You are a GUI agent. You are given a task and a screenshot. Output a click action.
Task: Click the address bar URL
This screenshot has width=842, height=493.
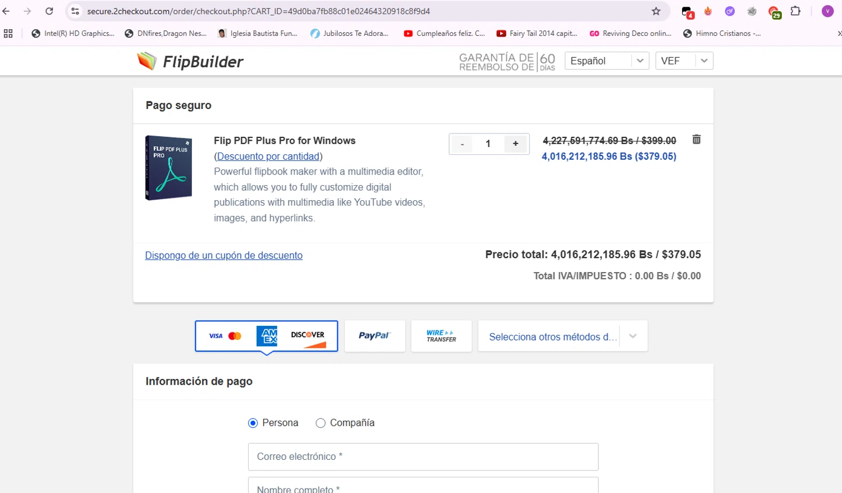[x=258, y=11]
